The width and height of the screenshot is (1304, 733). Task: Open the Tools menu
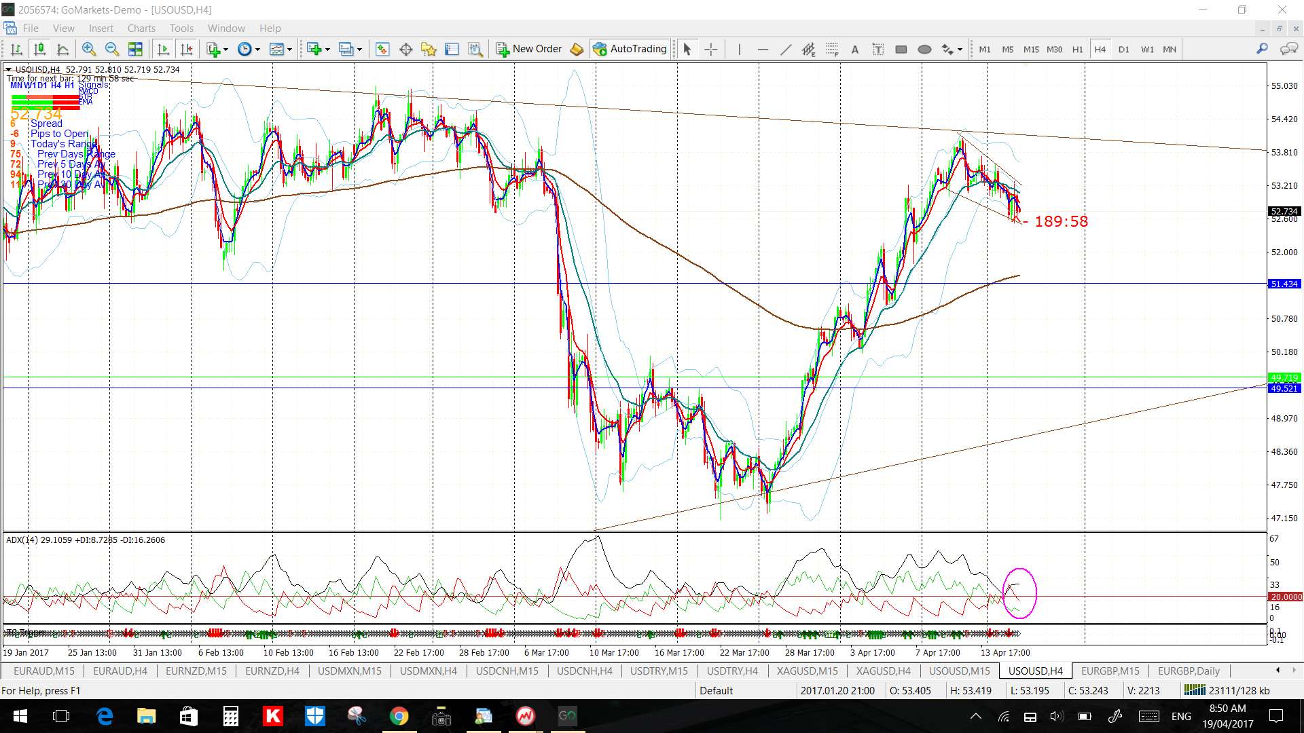click(x=181, y=28)
